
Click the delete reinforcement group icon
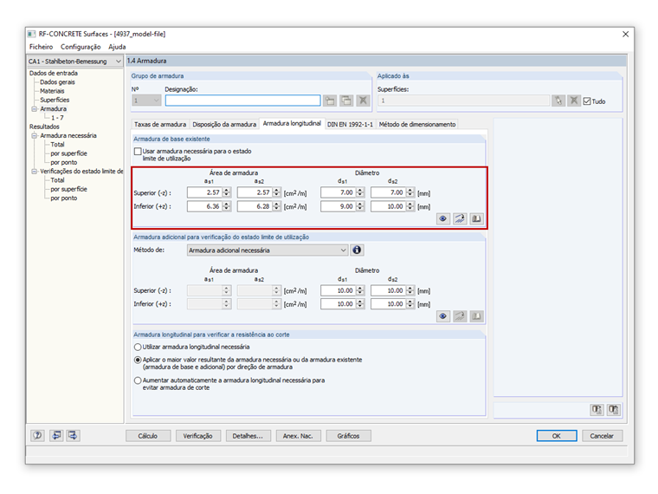tap(363, 101)
